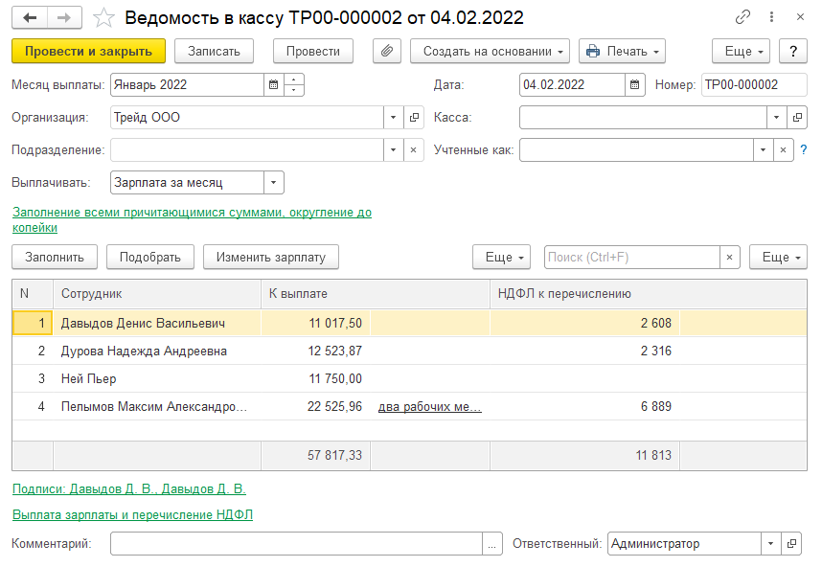Click the Дата field 04.02.2022
The image size is (822, 567).
pyautogui.click(x=572, y=85)
